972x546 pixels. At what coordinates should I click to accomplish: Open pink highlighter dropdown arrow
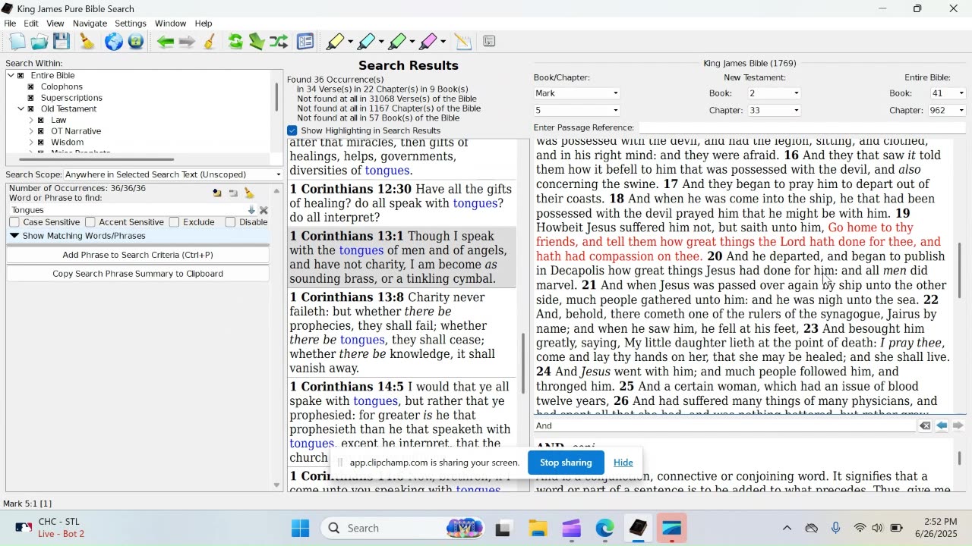click(x=443, y=42)
